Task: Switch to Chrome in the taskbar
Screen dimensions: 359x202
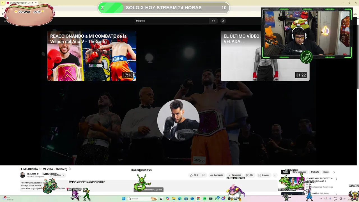Action: 198,199
